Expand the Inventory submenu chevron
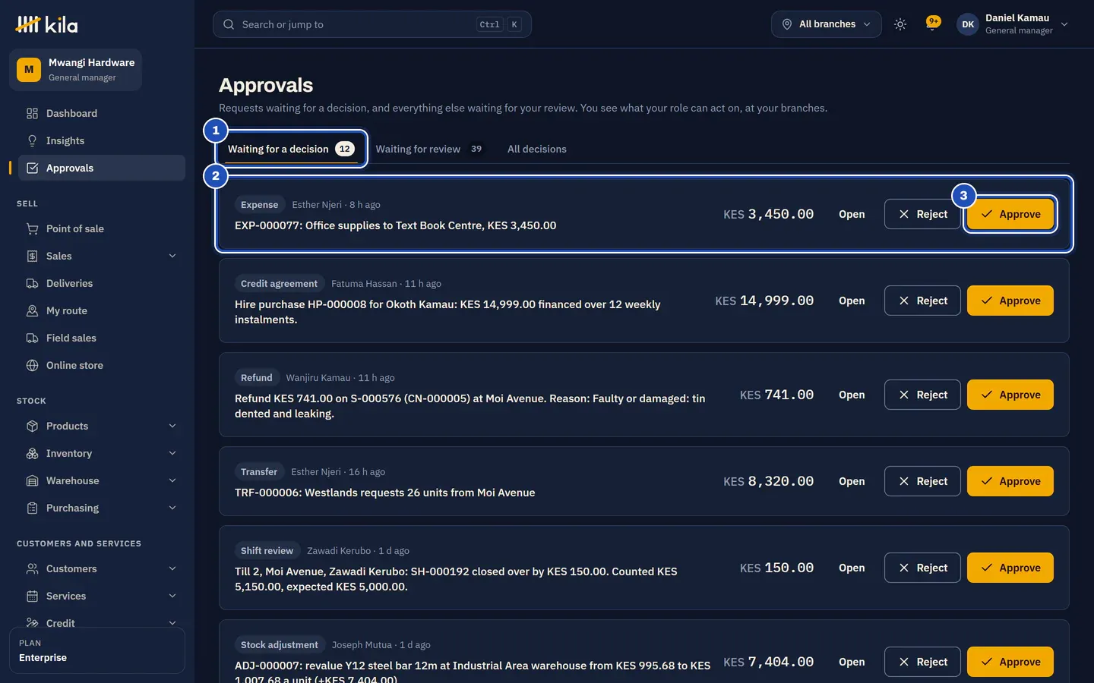 point(172,453)
